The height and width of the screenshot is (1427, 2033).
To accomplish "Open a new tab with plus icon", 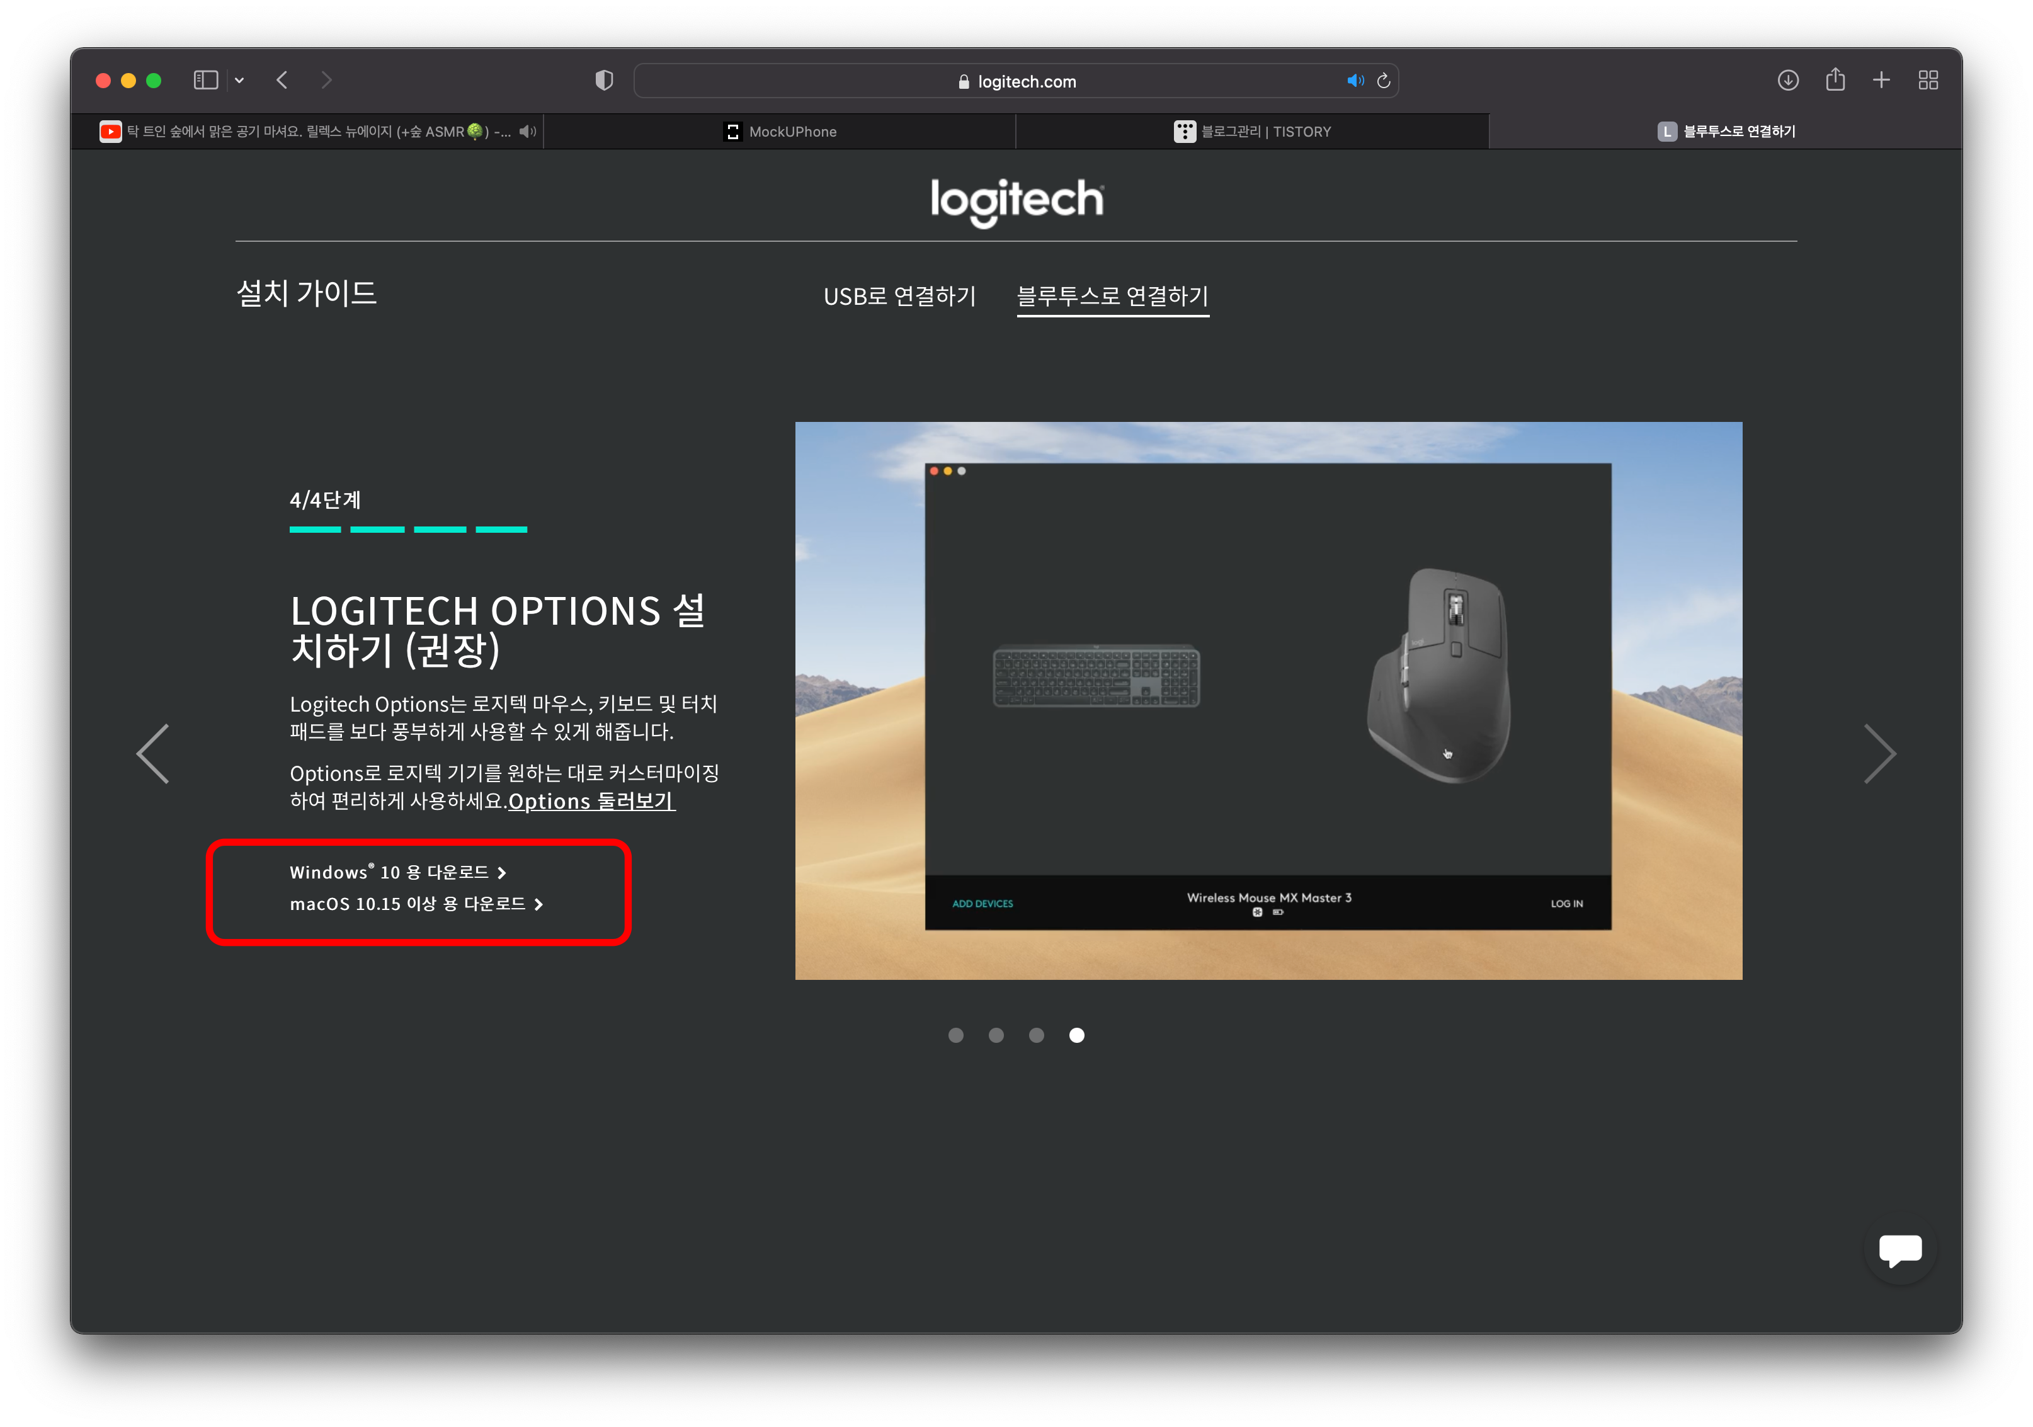I will coord(1881,81).
